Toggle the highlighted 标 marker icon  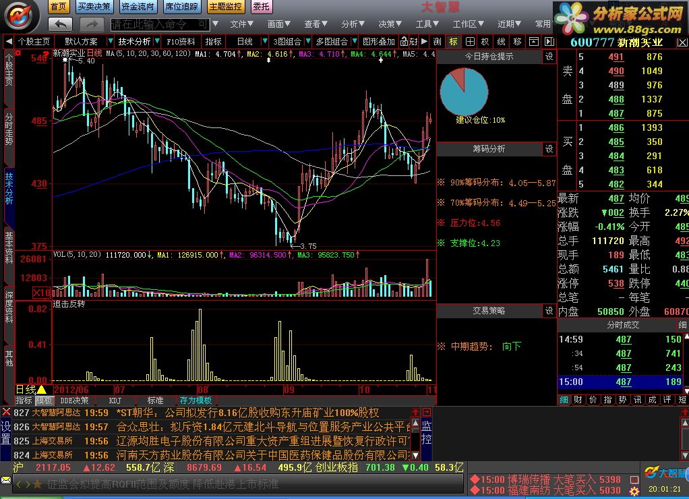[x=454, y=42]
